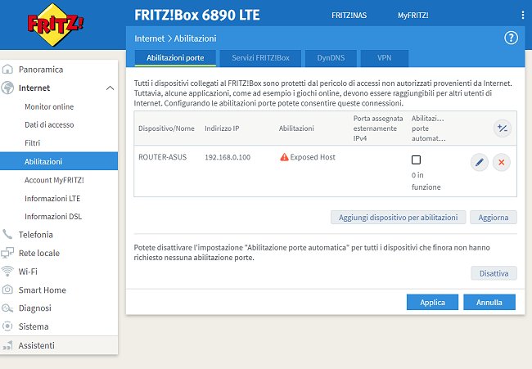Click the '0 in funzione' text
532x369 pixels.
point(426,181)
